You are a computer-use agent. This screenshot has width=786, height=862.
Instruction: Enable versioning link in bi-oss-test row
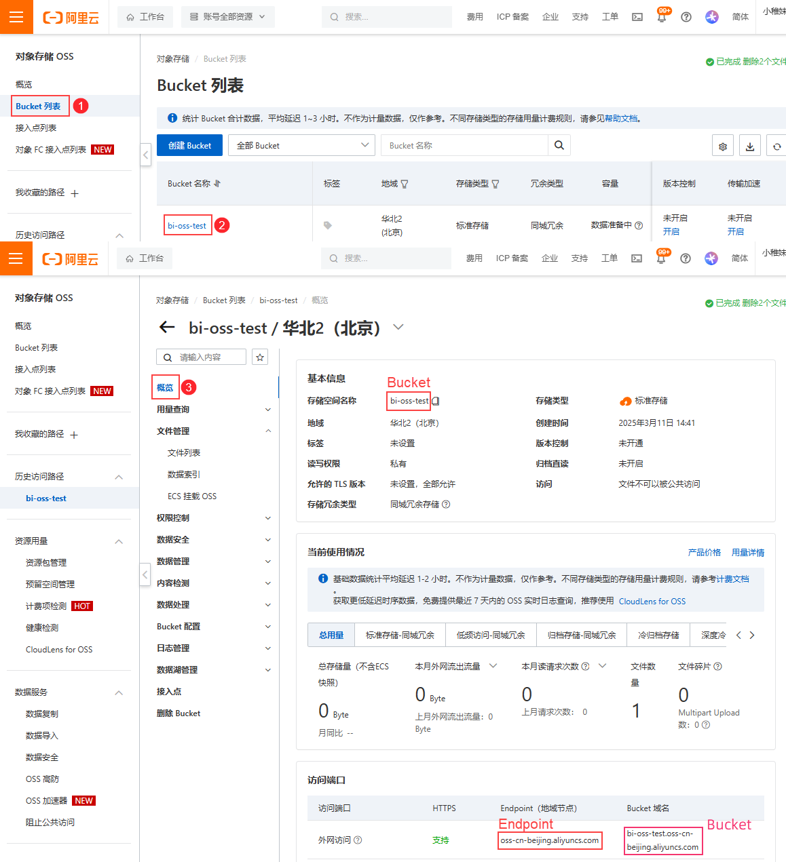(671, 232)
